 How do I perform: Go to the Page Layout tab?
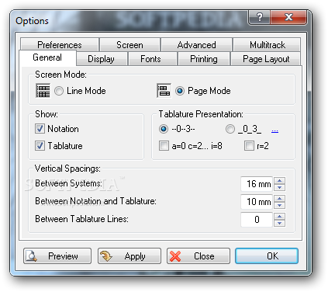(x=266, y=59)
